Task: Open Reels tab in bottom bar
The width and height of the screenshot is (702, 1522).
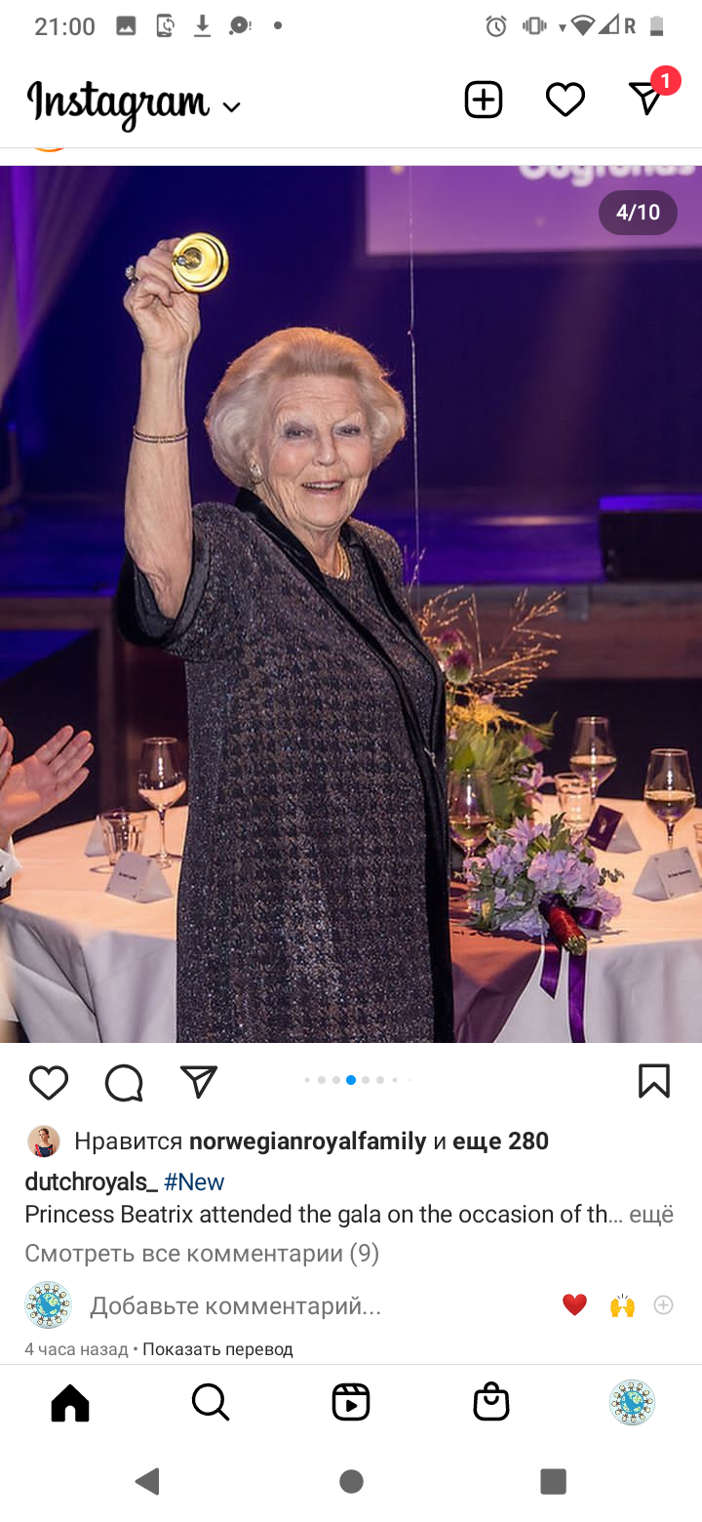Action: tap(351, 1402)
